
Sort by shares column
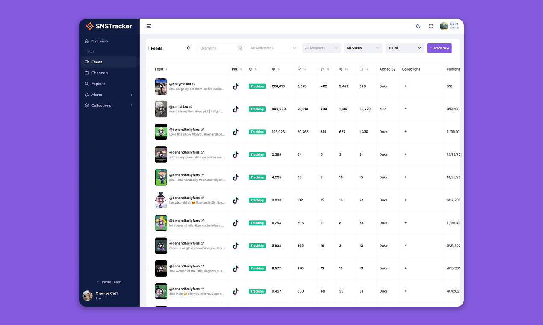pyautogui.click(x=346, y=69)
